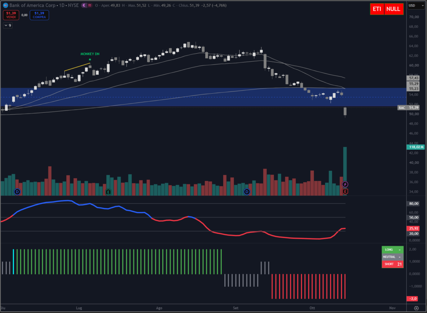
Task: Click the 50,00 oscillator level label
Action: point(413,217)
